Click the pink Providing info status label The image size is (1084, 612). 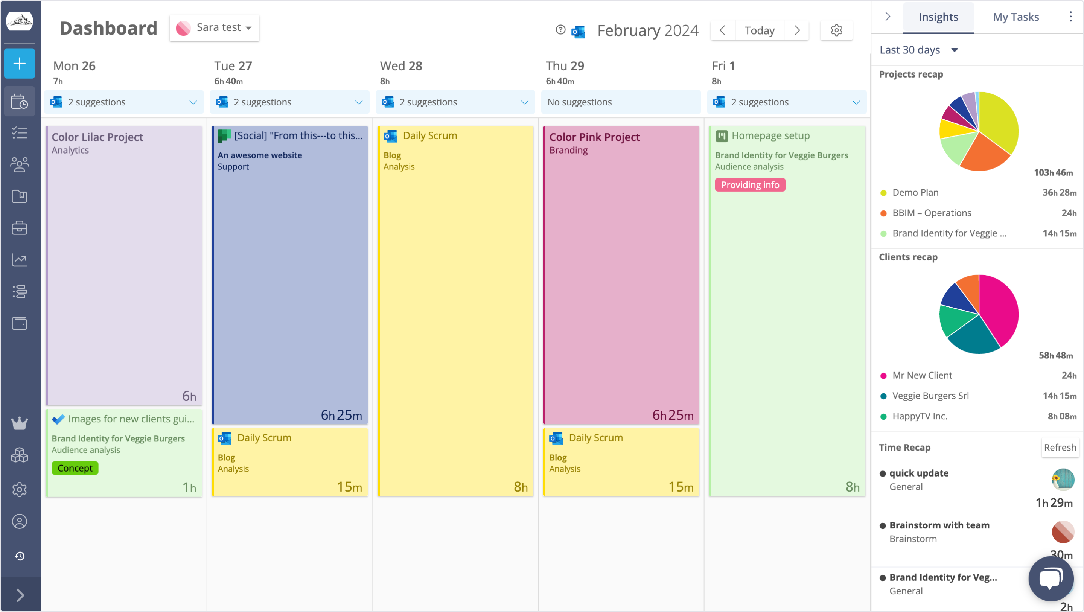tap(750, 184)
